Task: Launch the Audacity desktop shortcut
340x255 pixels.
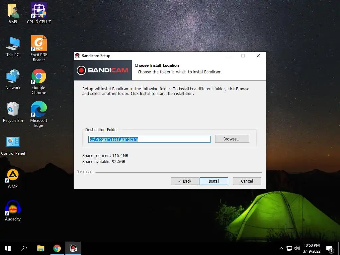Action: tap(13, 211)
